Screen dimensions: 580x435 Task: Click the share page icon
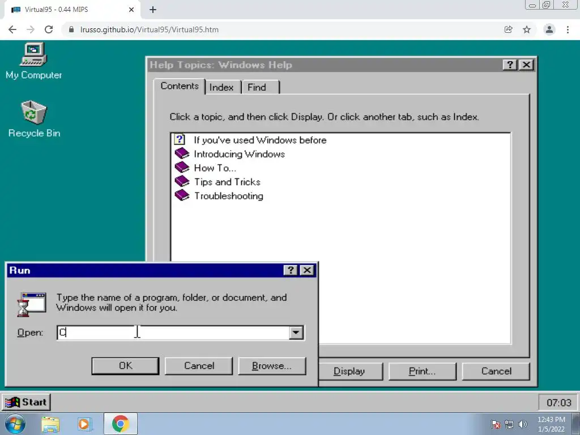coord(509,29)
